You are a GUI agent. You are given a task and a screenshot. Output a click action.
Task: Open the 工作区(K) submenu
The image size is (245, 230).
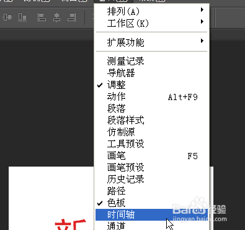[151, 23]
